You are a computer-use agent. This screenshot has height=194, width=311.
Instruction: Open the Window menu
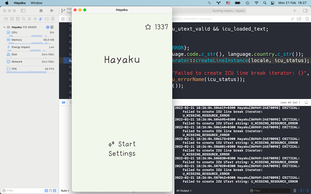click(x=36, y=3)
